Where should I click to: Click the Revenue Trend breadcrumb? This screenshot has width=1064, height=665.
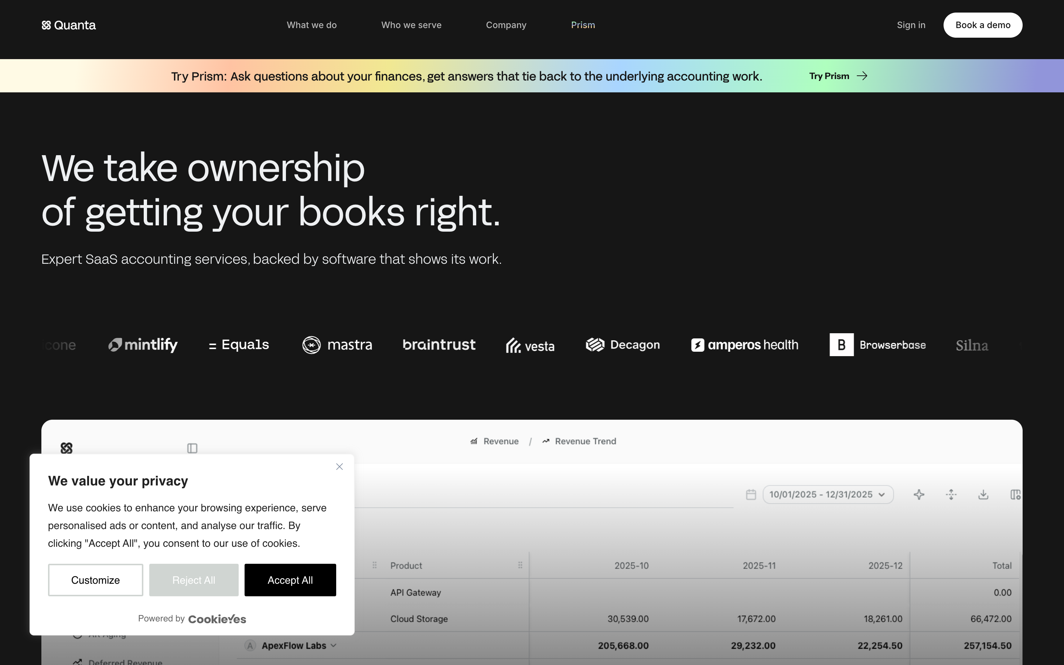click(x=579, y=441)
